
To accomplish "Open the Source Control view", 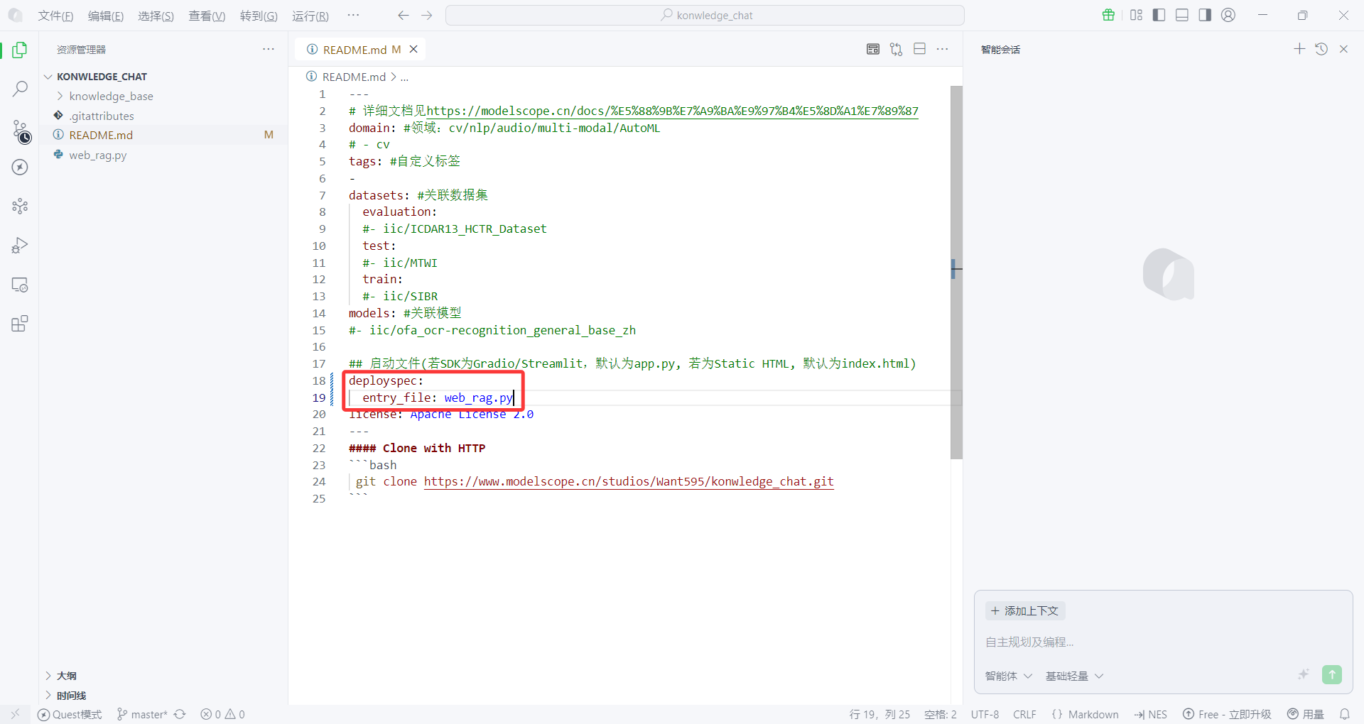I will point(21,131).
